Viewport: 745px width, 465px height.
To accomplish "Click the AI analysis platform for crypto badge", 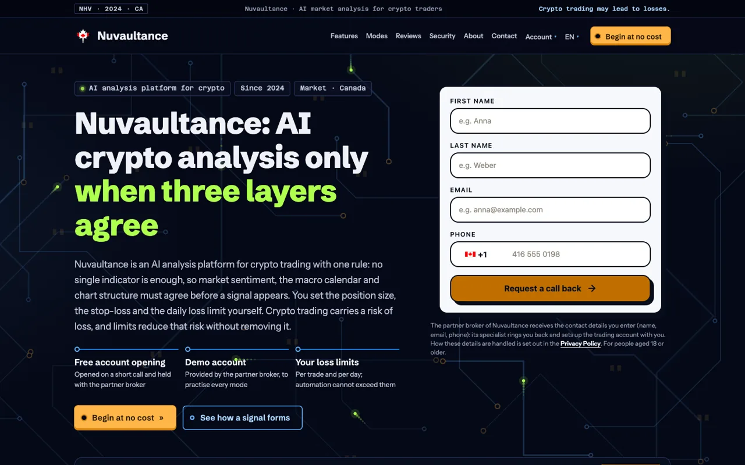I will coord(152,88).
